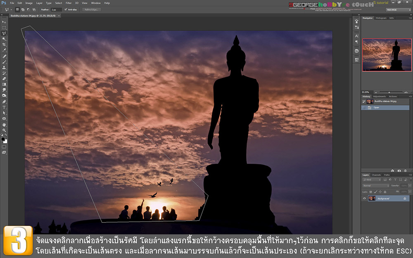The image size is (413, 258).
Task: Switch to the Paths tab
Action: coord(387,175)
